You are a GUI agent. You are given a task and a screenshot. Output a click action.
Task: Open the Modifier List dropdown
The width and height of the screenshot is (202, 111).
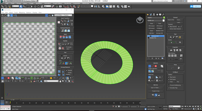tap(156, 20)
